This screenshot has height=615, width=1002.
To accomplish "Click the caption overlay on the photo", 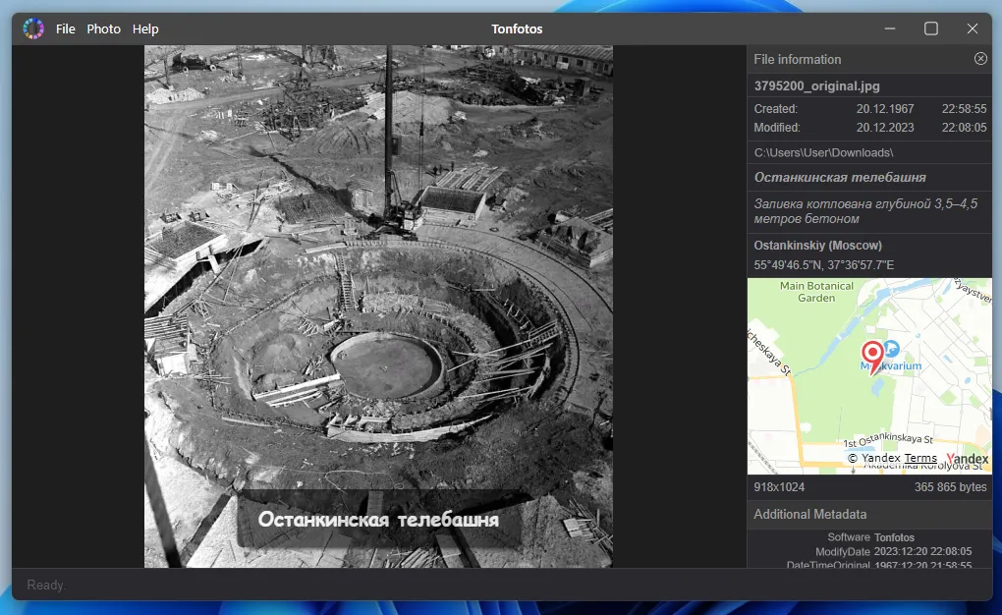I will pos(378,520).
